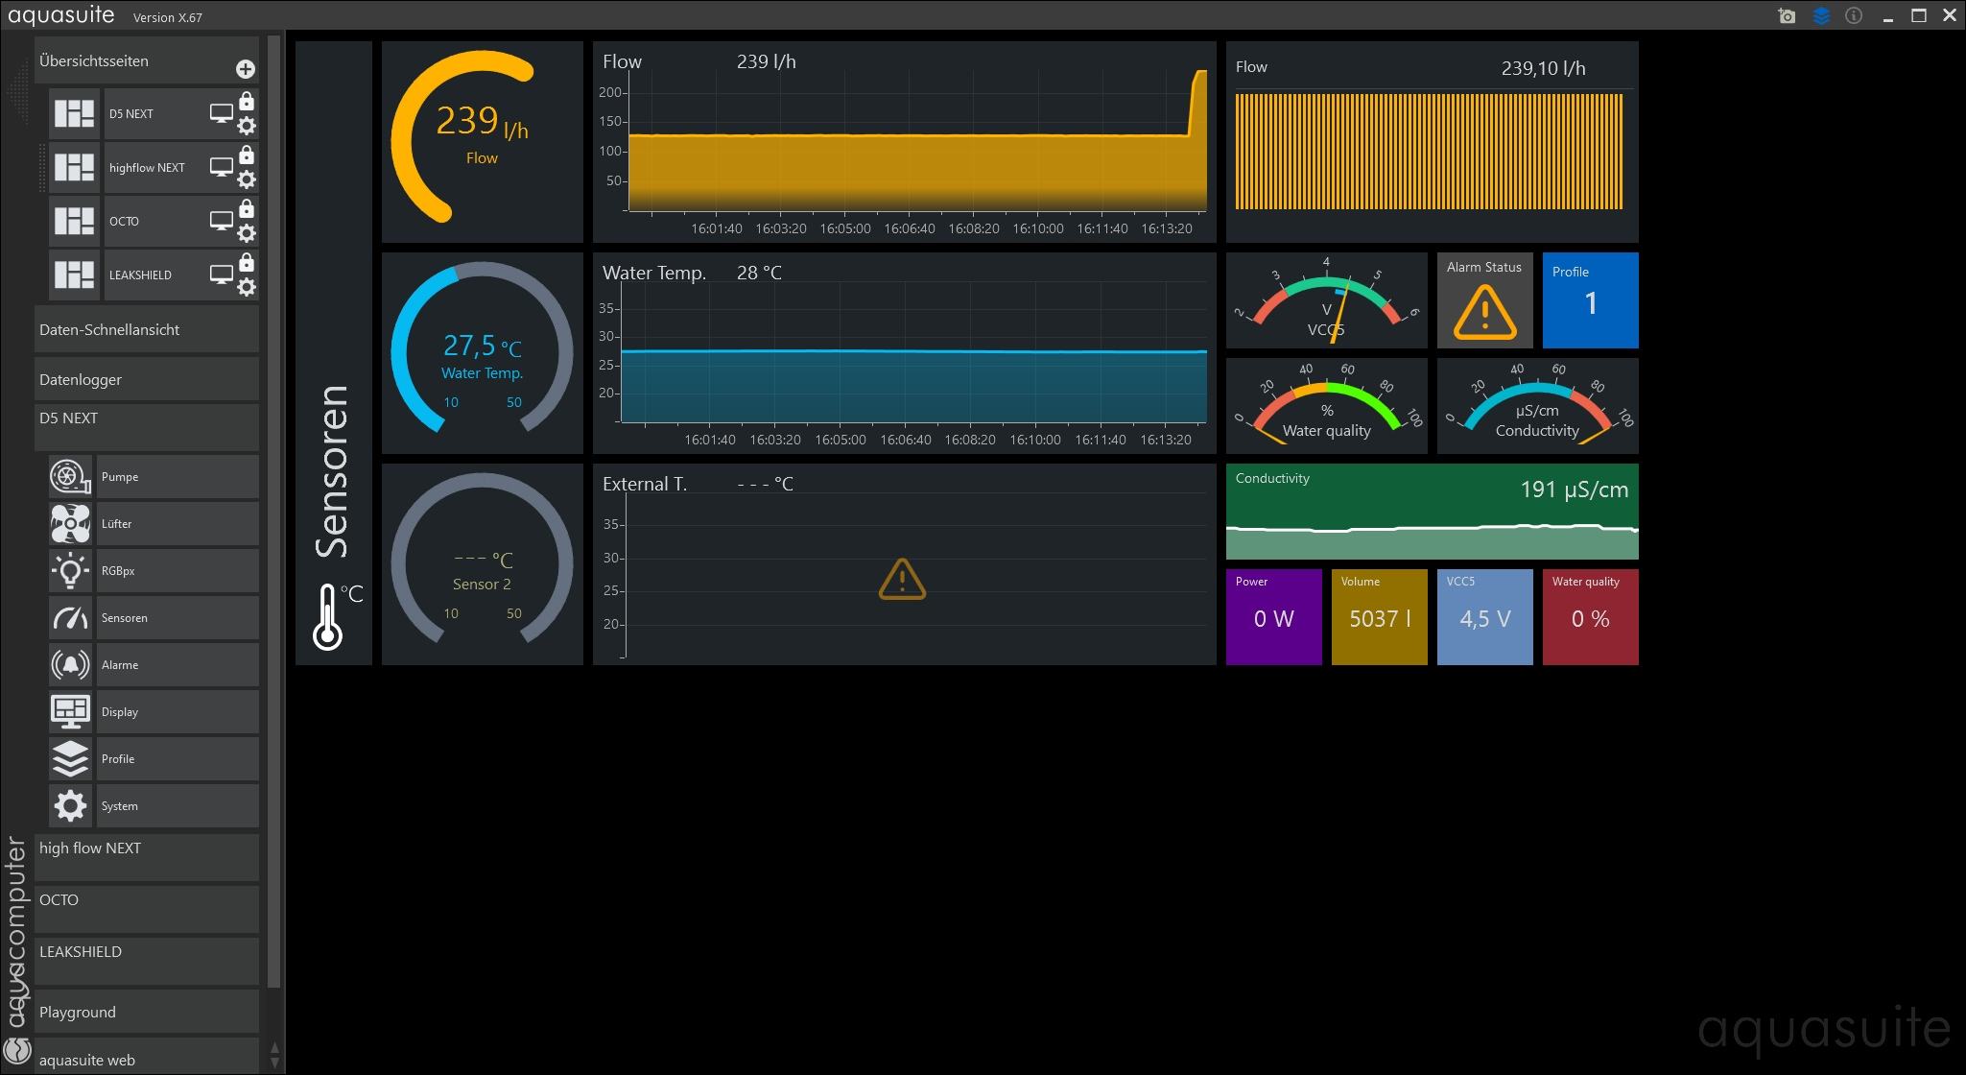Toggle the lock on OCTO page

coord(247,208)
